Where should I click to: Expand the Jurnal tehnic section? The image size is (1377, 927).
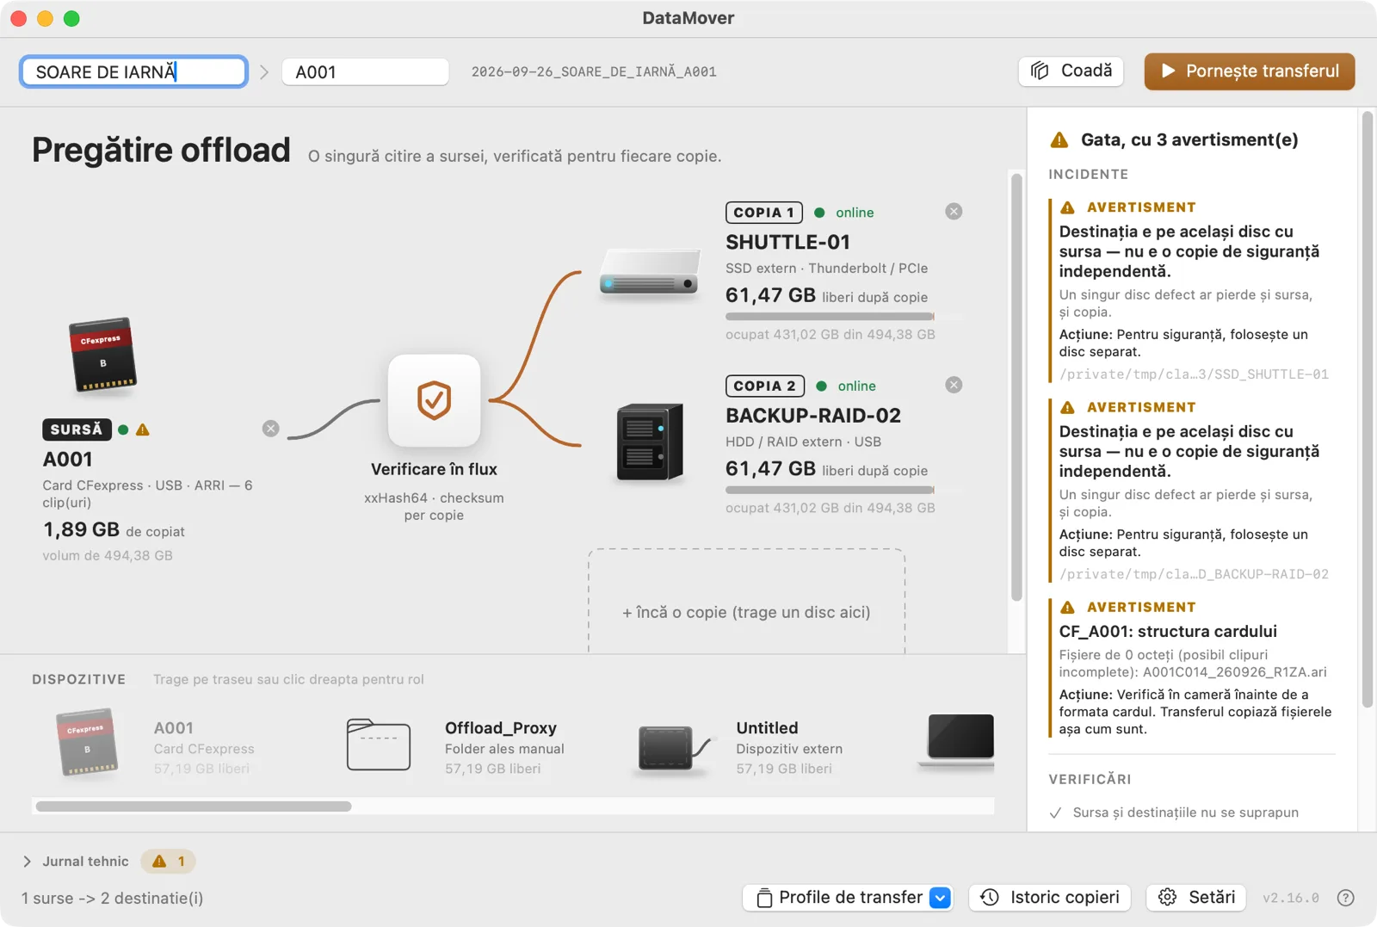[x=28, y=861]
